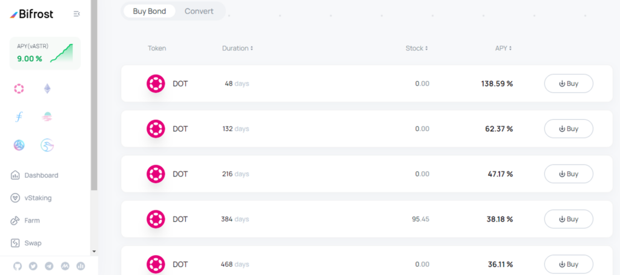The width and height of the screenshot is (620, 275).
Task: Sort the list by Stock
Action: coord(417,48)
